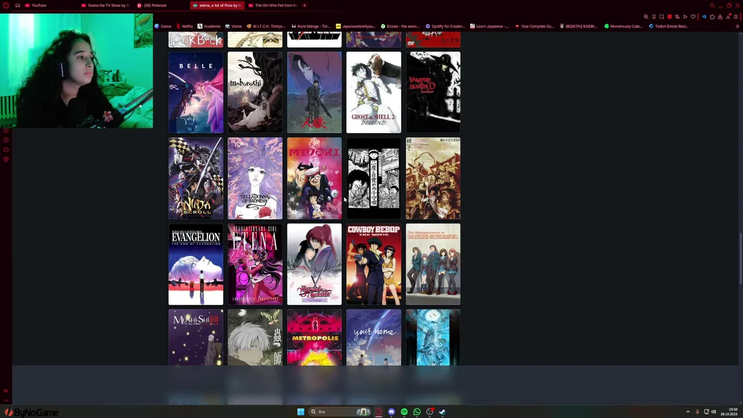Open the BEŞİKTAŞ KADIN bookmark
This screenshot has height=418, width=743.
[x=579, y=26]
